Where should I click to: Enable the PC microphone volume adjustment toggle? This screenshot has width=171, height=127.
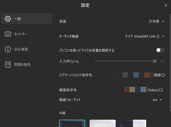tap(160, 50)
